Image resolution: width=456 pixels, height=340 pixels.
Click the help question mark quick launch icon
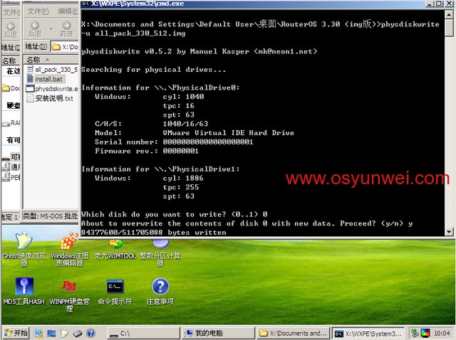pyautogui.click(x=90, y=333)
